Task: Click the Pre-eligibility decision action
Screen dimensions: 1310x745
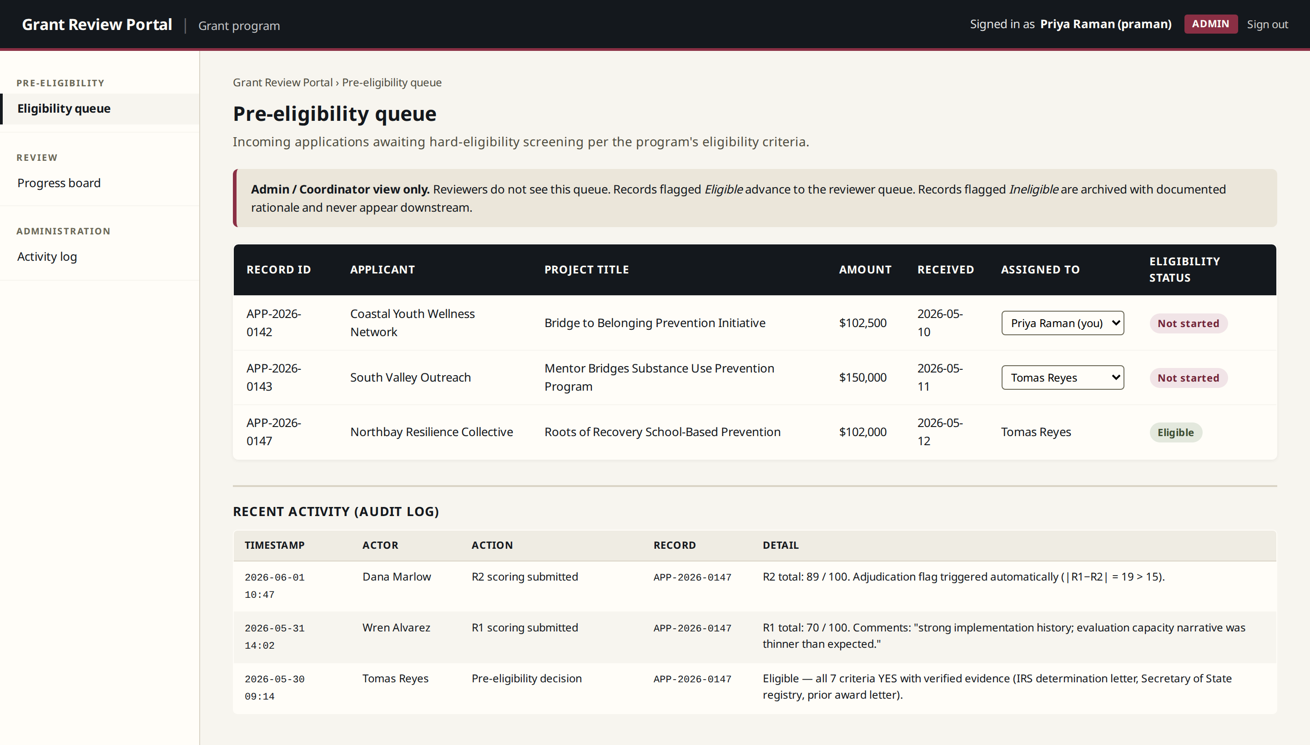Action: click(527, 679)
